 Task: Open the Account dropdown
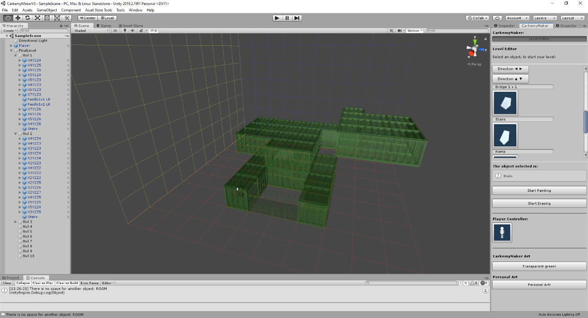pyautogui.click(x=516, y=18)
